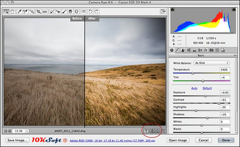Apply Auto tone adjustments
The image size is (240, 147).
coord(194,88)
